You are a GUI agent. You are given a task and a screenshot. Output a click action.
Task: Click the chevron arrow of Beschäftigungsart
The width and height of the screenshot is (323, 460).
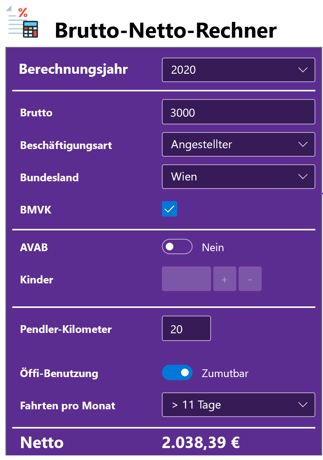coord(303,145)
